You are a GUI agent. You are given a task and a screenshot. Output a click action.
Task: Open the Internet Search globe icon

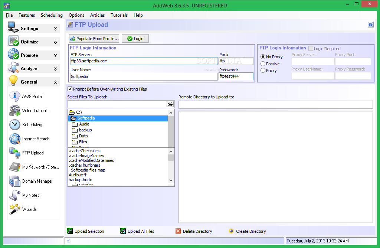tap(15, 139)
